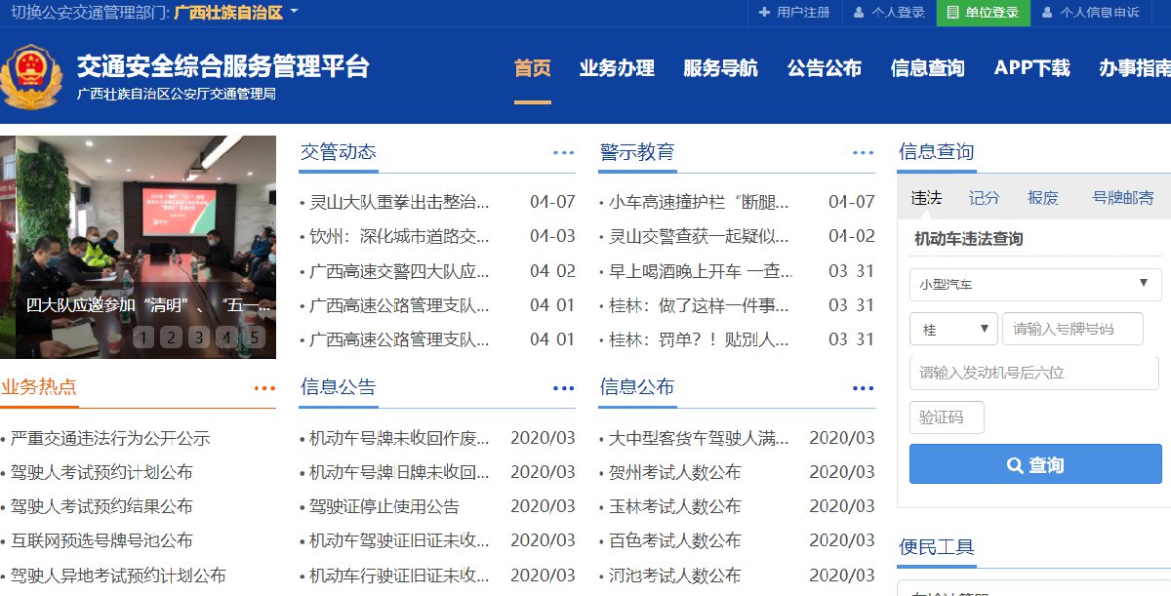1171x596 pixels.
Task: Open 个人登录 user login
Action: pyautogui.click(x=888, y=13)
